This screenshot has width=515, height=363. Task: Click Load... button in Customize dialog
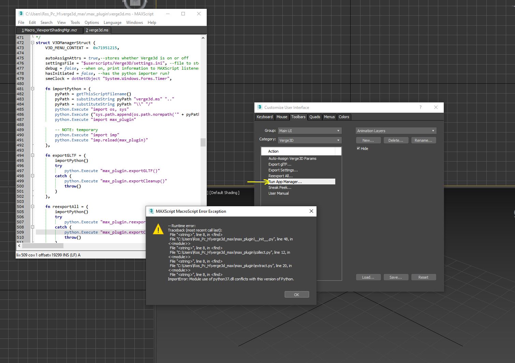tap(368, 277)
